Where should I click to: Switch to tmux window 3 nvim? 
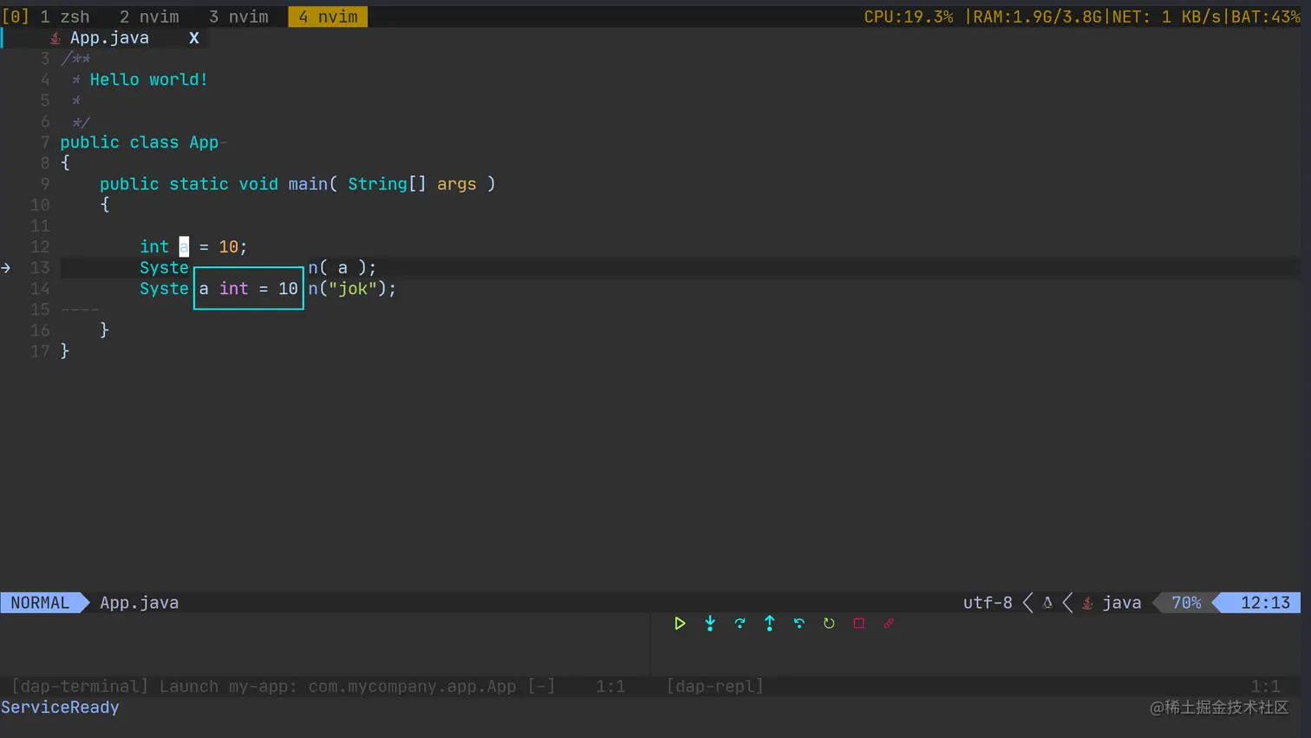pos(238,16)
